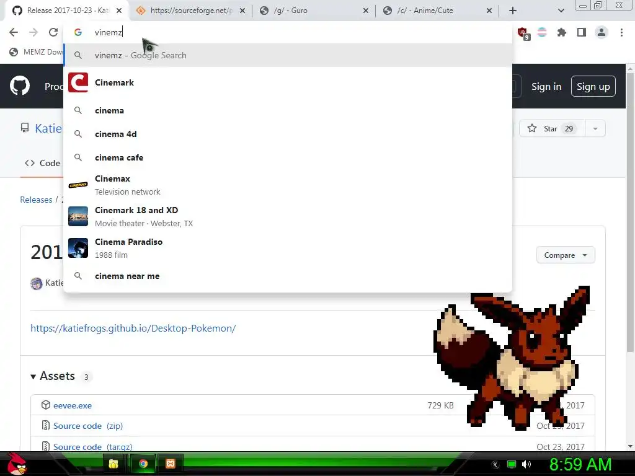Click the pink and blue striped extension icon

click(x=542, y=32)
